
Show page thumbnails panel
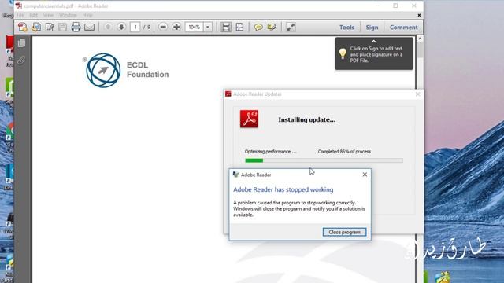[x=21, y=43]
